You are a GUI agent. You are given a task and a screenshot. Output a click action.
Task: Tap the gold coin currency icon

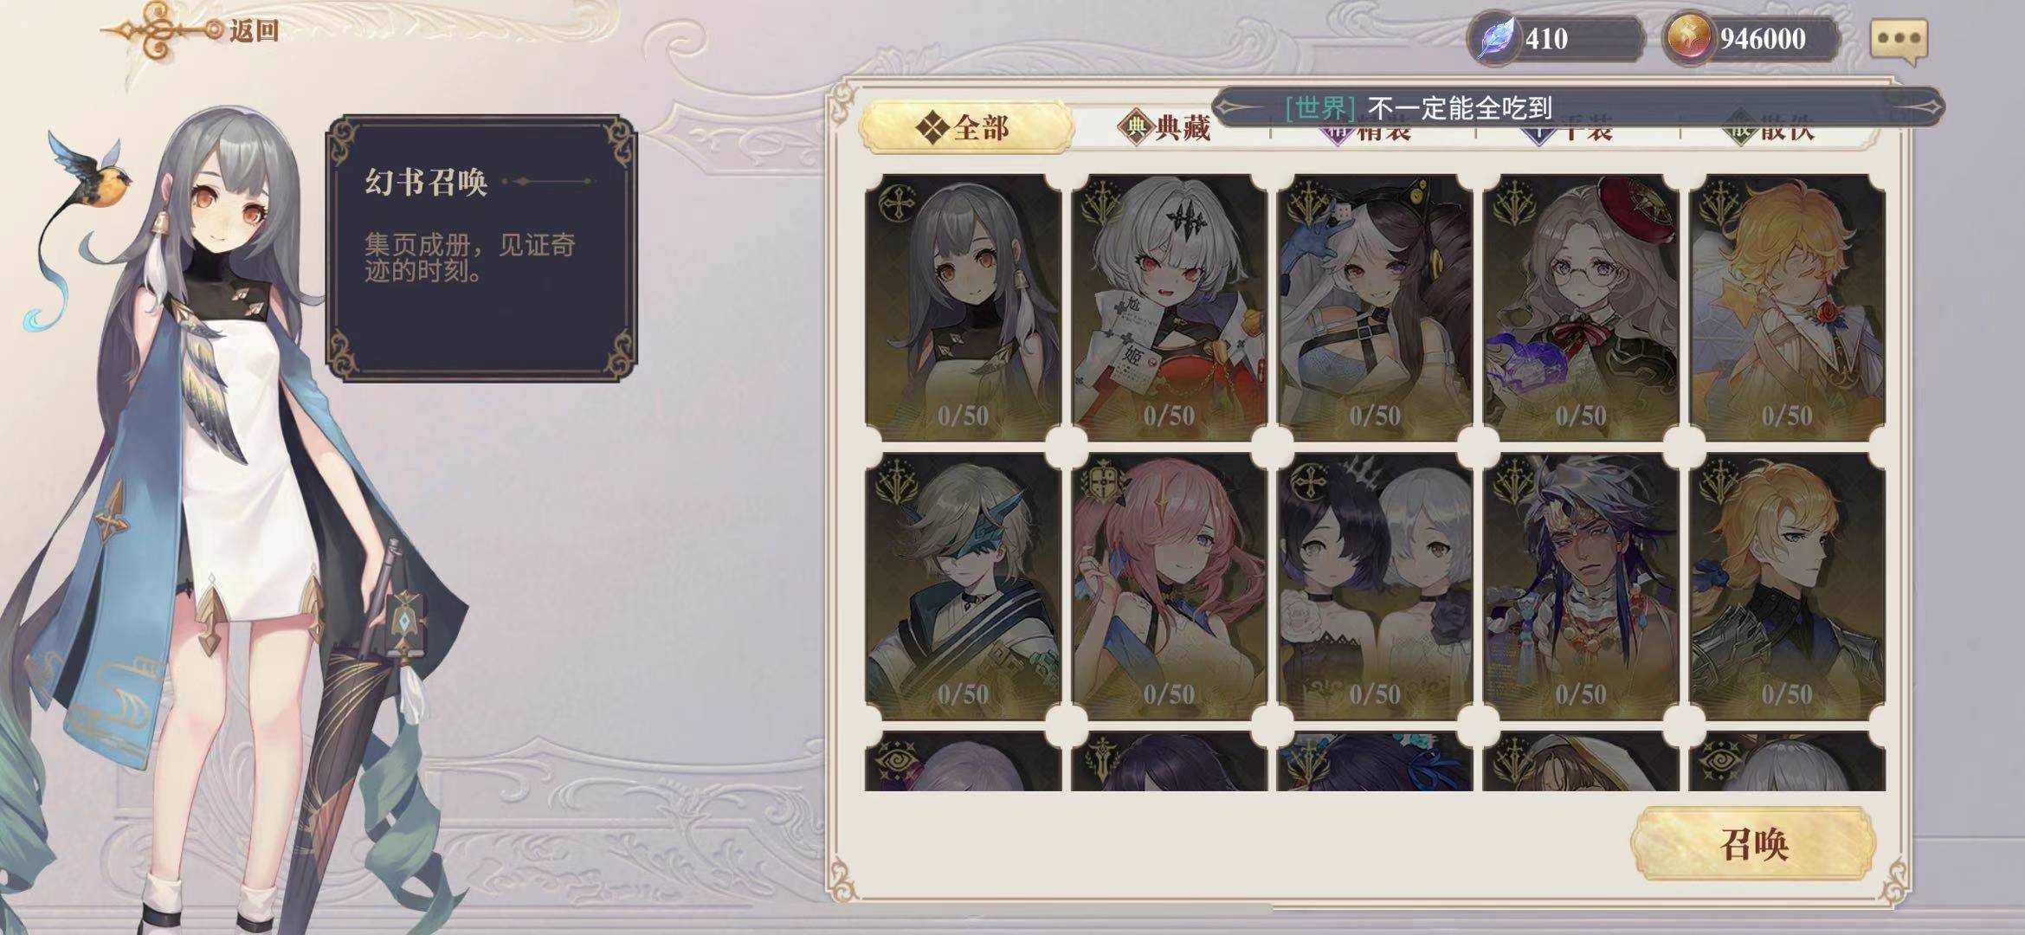(x=1688, y=39)
